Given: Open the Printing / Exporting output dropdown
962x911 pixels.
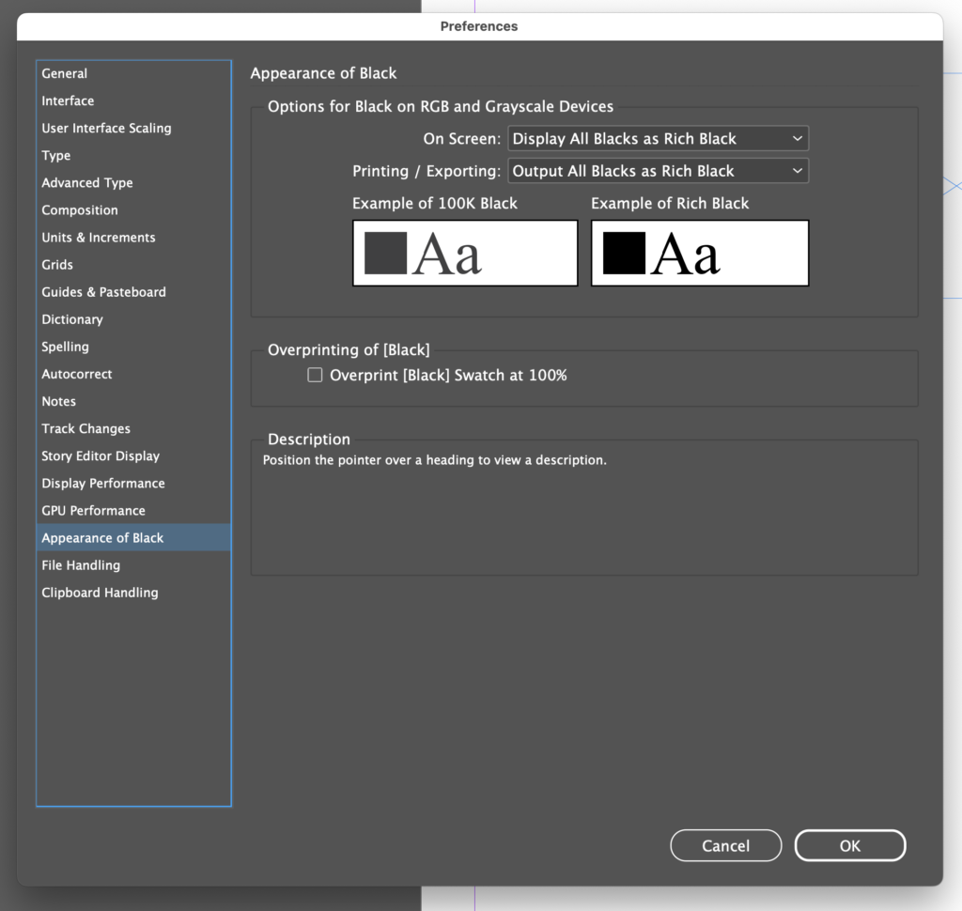Looking at the screenshot, I should (658, 170).
